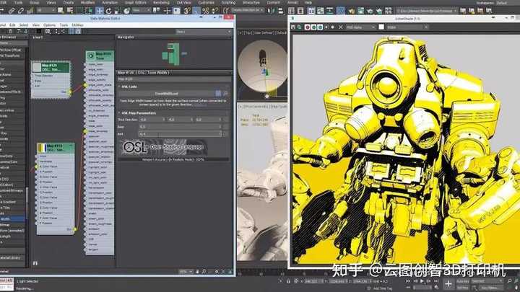Open the selection filter dropdown in main toolbar
The height and width of the screenshot is (292, 520).
pyautogui.click(x=45, y=11)
